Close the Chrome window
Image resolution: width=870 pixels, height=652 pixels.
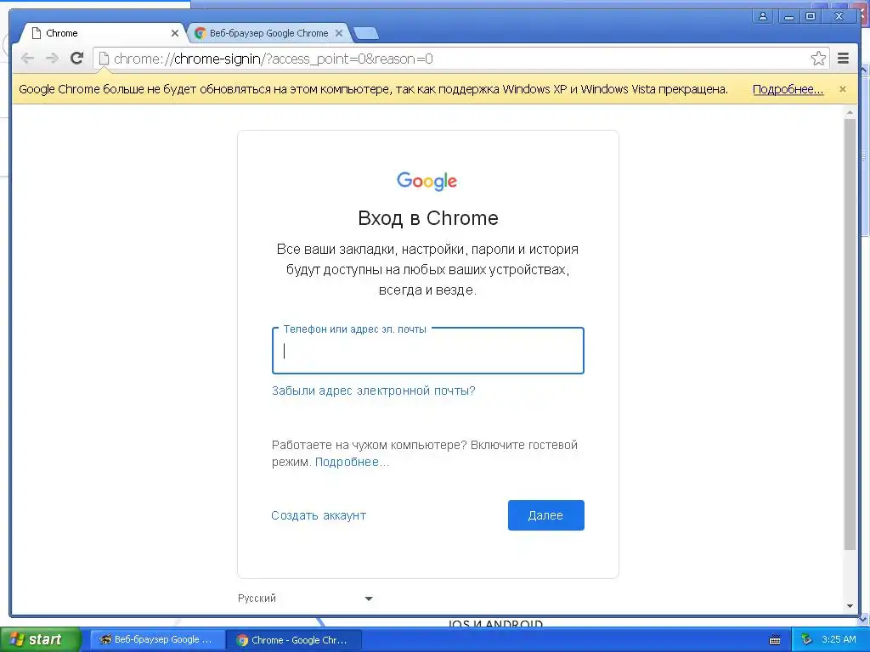pyautogui.click(x=839, y=16)
